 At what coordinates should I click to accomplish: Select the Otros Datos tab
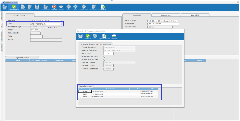click(x=137, y=15)
